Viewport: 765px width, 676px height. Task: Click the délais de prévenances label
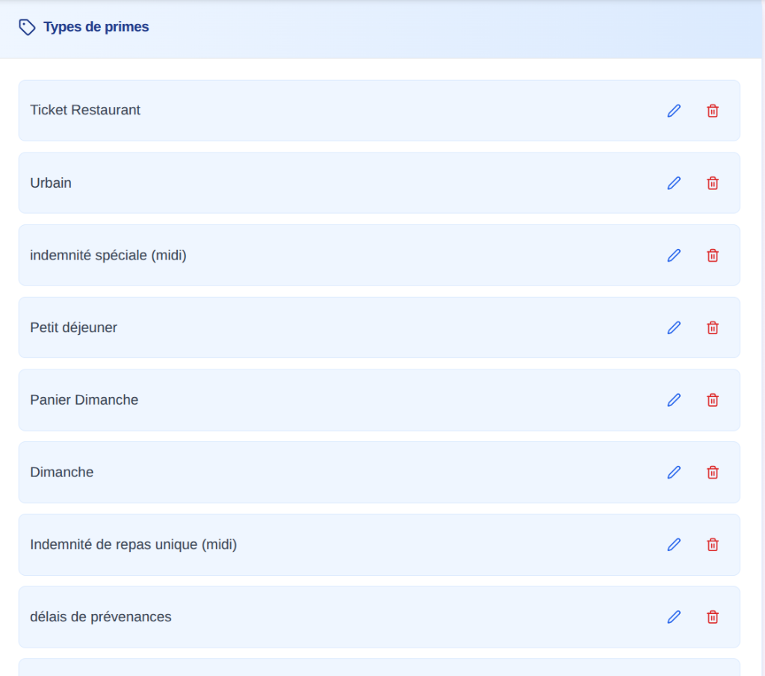101,616
